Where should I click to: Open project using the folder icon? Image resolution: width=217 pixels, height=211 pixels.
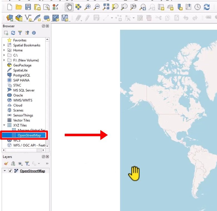click(19, 7)
